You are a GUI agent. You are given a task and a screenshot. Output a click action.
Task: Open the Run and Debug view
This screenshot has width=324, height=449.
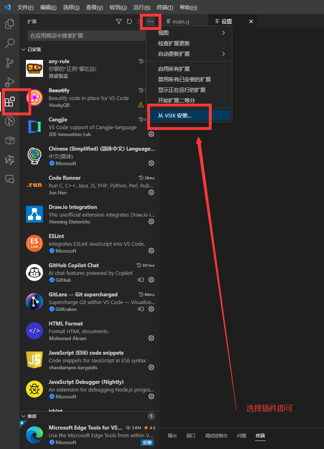coord(10,82)
